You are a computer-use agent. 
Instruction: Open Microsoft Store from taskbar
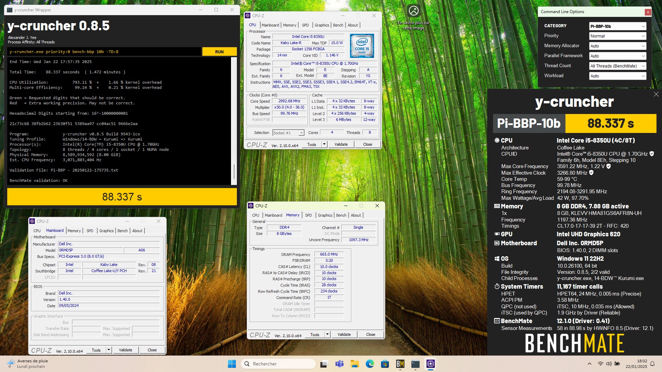(385, 364)
